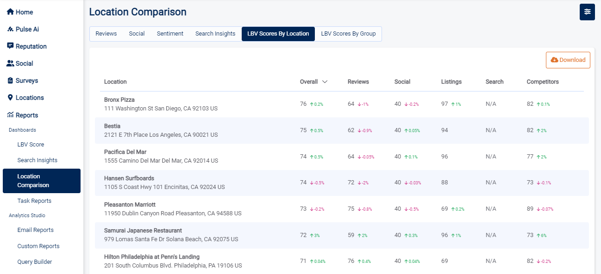The image size is (601, 274).
Task: Select LBV Scores By Group tab
Action: click(348, 34)
